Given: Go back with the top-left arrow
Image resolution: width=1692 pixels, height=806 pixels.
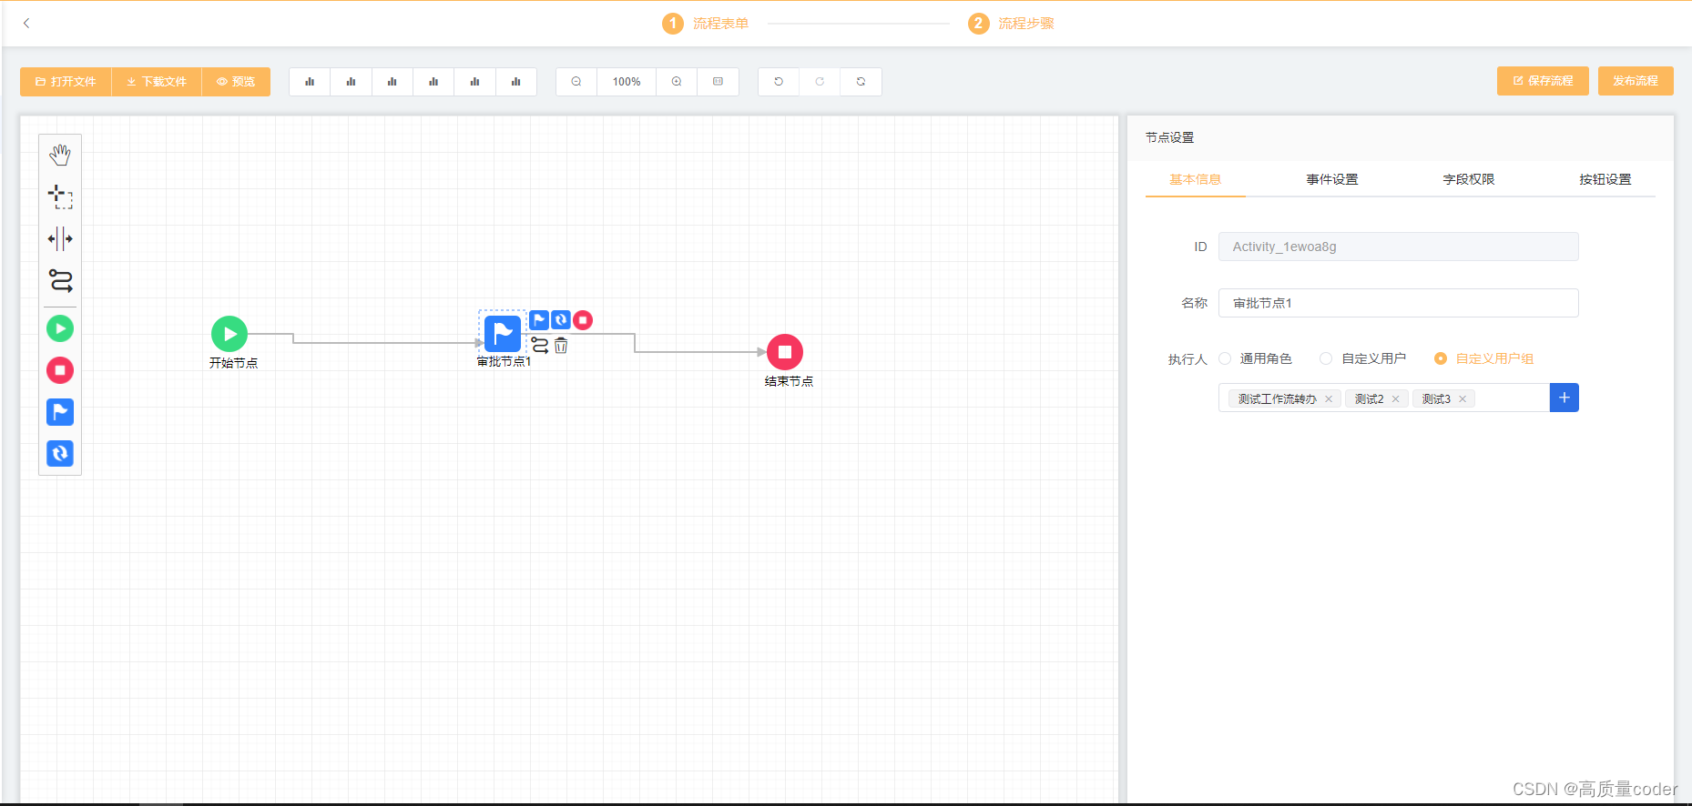Looking at the screenshot, I should click(x=26, y=23).
